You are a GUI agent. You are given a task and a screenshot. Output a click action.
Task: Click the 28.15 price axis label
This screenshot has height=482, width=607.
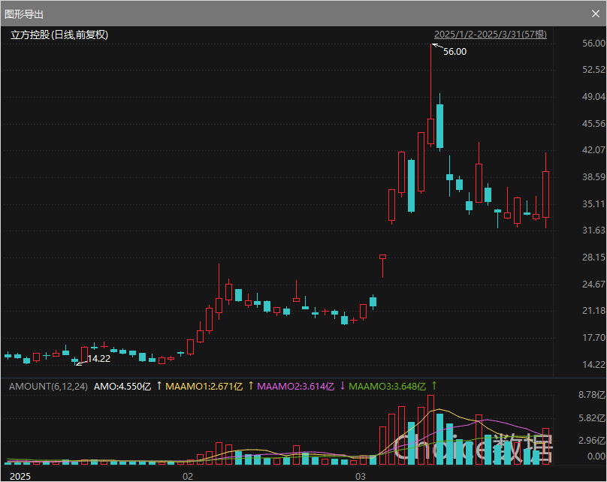593,258
